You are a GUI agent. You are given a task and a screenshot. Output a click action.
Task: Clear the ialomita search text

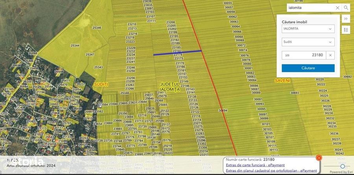pyautogui.click(x=337, y=8)
